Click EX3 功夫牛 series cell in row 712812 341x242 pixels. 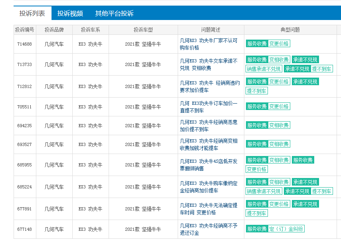pos(91,86)
